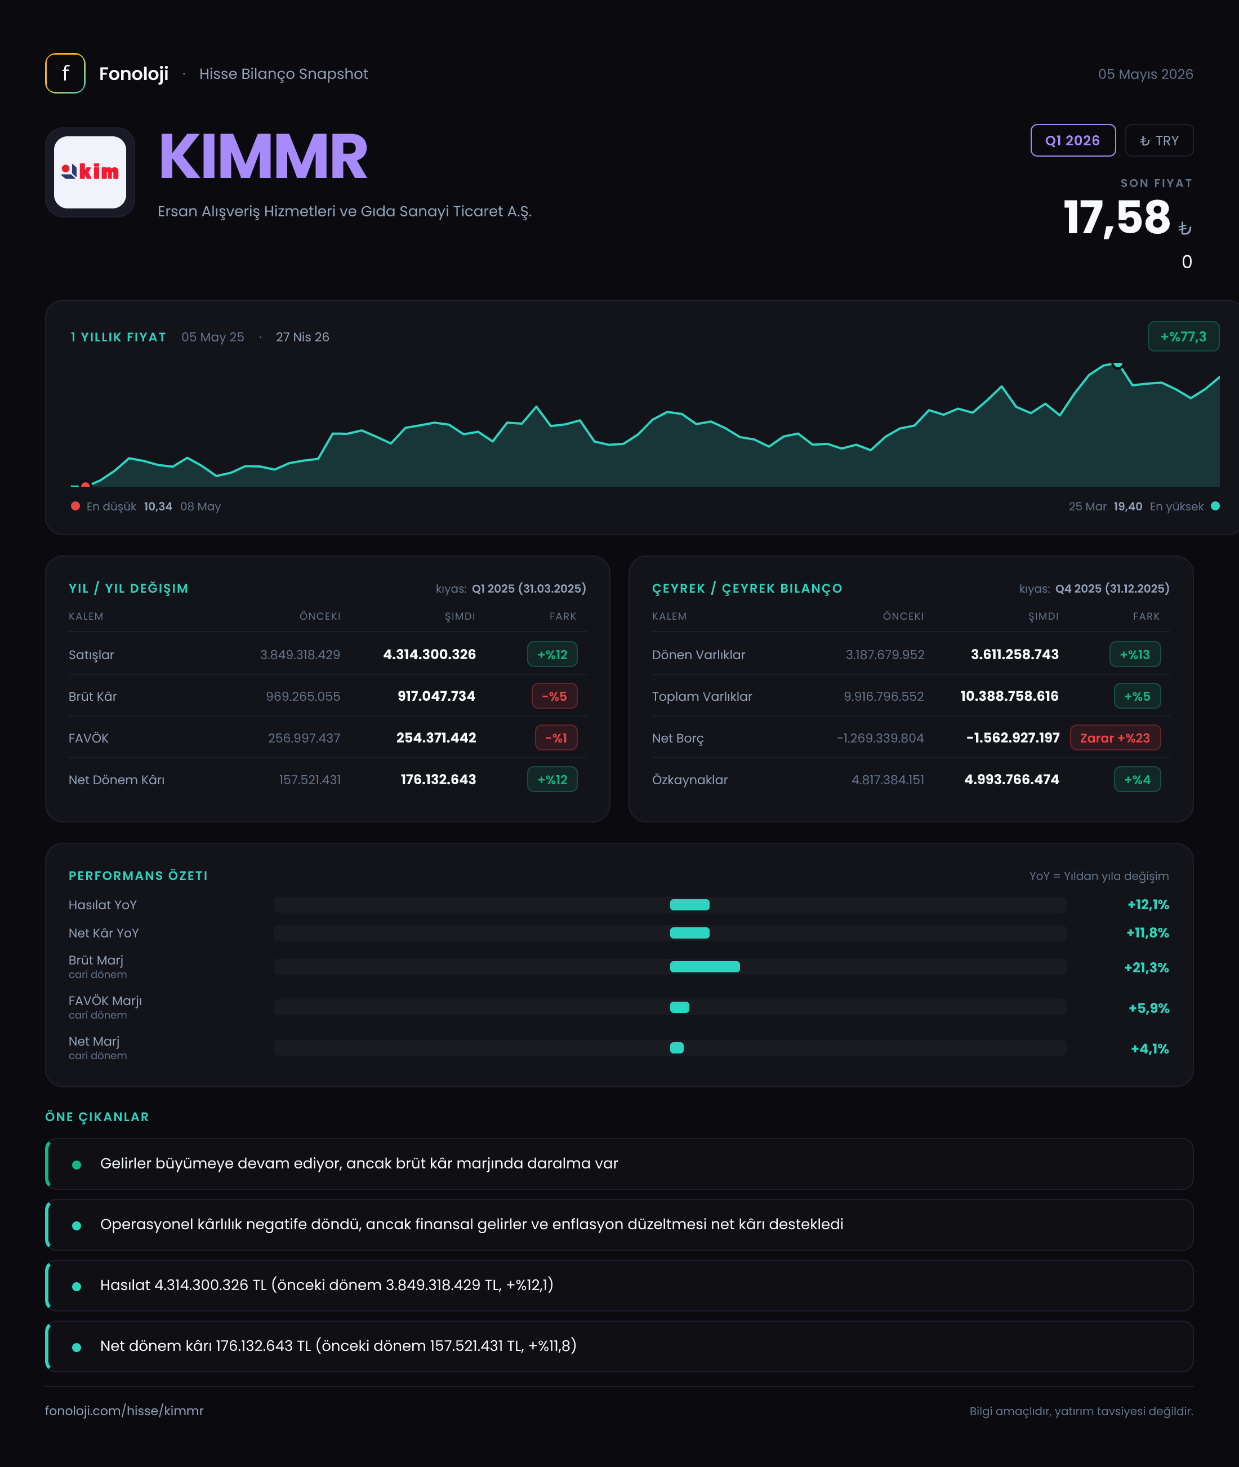Click the Net Borç Zarar +%23 badge
Image resolution: width=1239 pixels, height=1467 pixels.
(1115, 737)
